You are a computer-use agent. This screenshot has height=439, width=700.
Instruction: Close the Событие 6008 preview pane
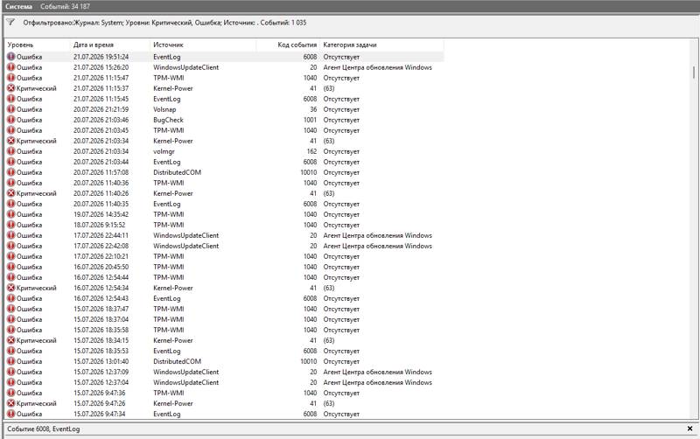(x=689, y=429)
